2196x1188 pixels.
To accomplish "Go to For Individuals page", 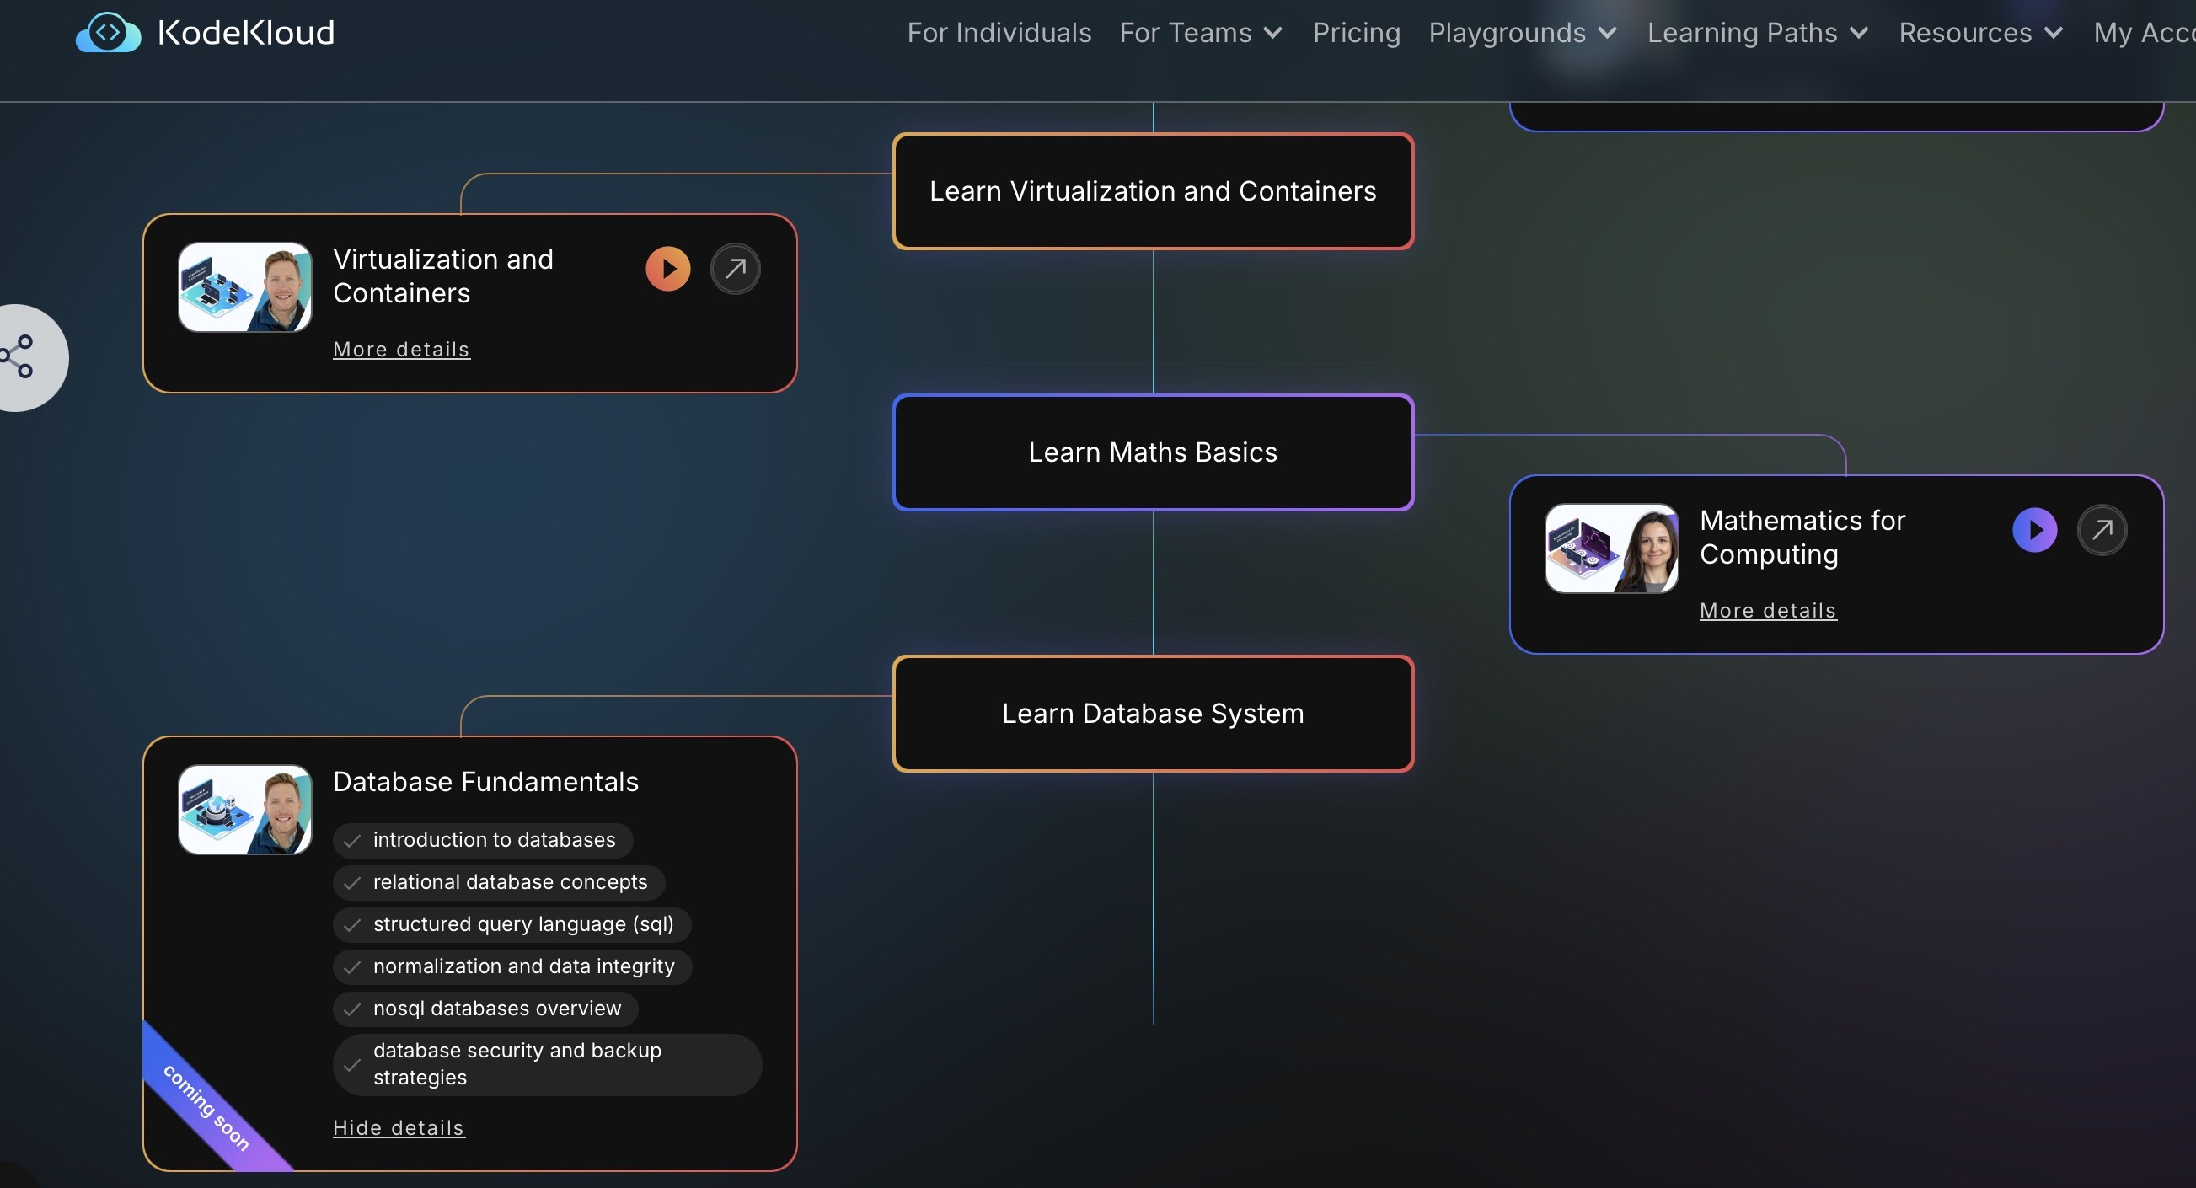I will pos(999,33).
